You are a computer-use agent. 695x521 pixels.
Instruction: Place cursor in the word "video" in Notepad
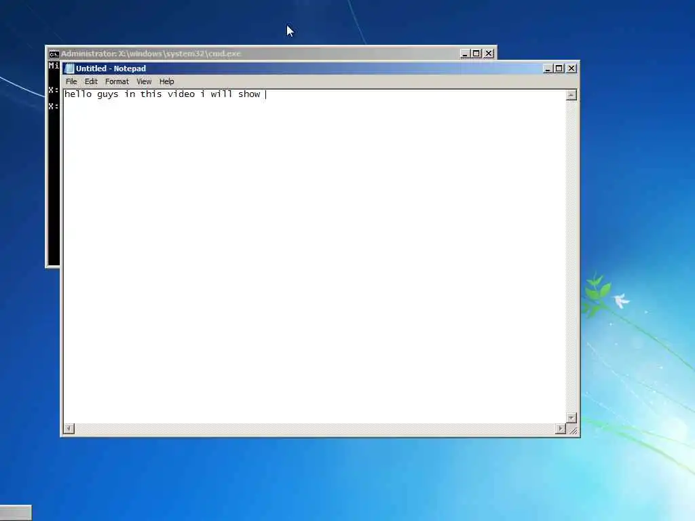tap(181, 94)
